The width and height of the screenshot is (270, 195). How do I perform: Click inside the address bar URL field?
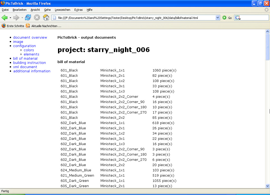coord(136,18)
